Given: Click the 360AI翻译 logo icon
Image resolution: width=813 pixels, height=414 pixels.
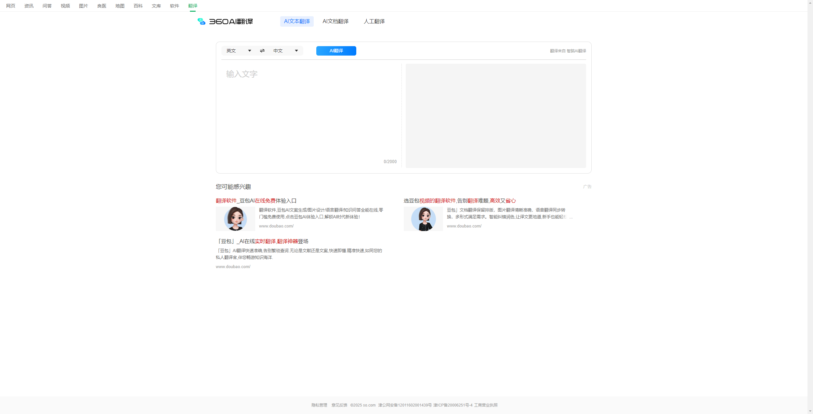Looking at the screenshot, I should (x=201, y=21).
